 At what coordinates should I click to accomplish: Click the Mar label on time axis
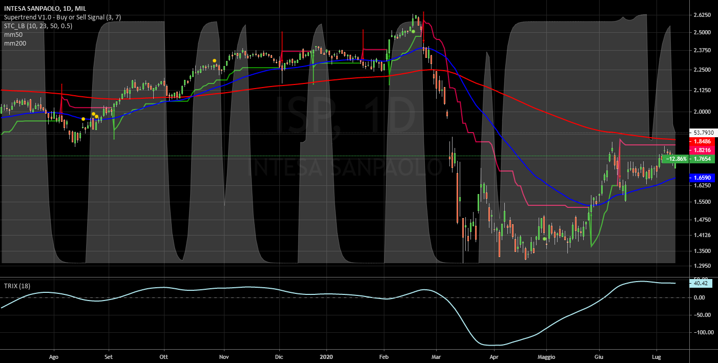tap(436, 356)
